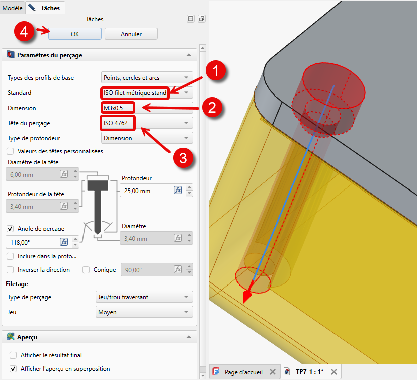
Task: Click fx icon in Profondeur de la tête field
Action: (64, 206)
